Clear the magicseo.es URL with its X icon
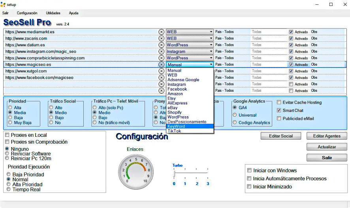Viewport: 350px width, 208px height. (x=162, y=64)
